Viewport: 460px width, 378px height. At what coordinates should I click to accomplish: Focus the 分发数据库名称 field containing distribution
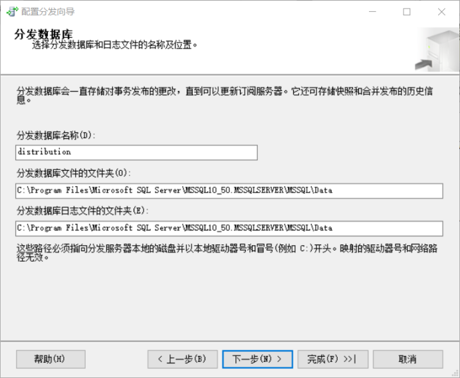click(136, 152)
